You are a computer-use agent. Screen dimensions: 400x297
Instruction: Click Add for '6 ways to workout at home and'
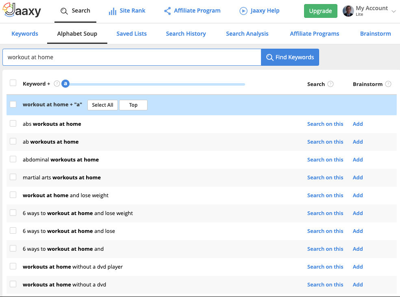358,249
